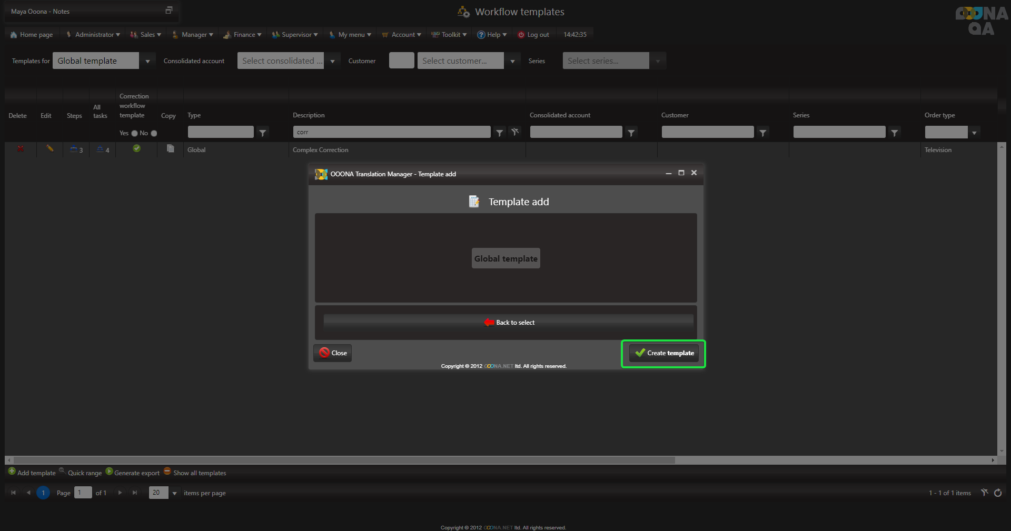This screenshot has height=531, width=1011.
Task: Click the filter icon beside the Description field
Action: [500, 133]
